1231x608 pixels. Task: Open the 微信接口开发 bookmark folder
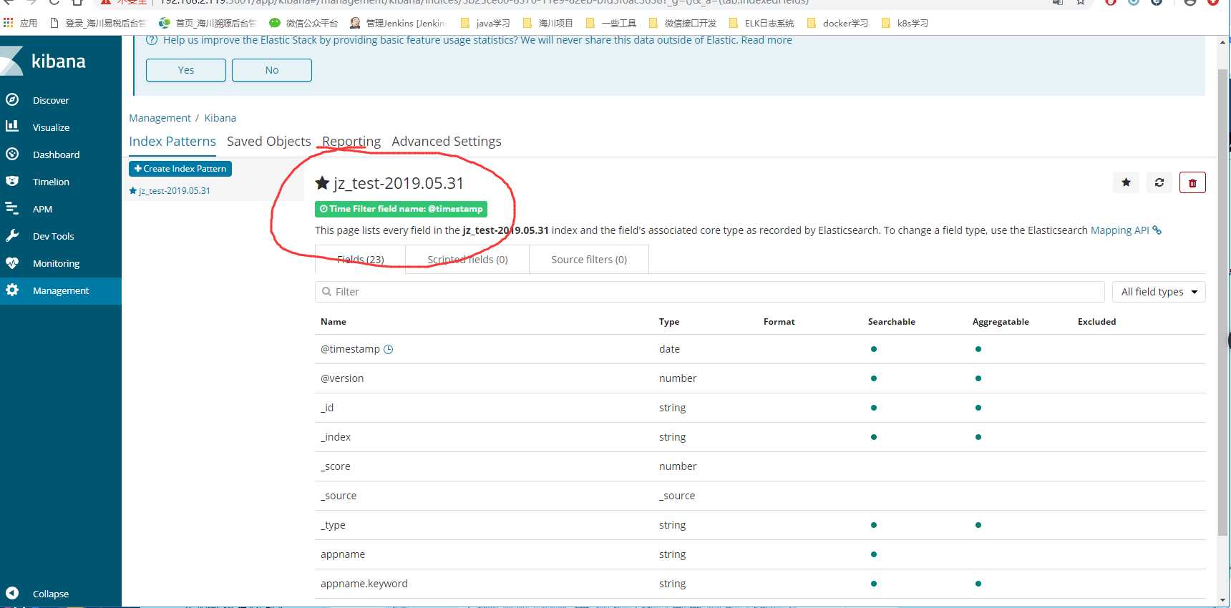pos(683,23)
